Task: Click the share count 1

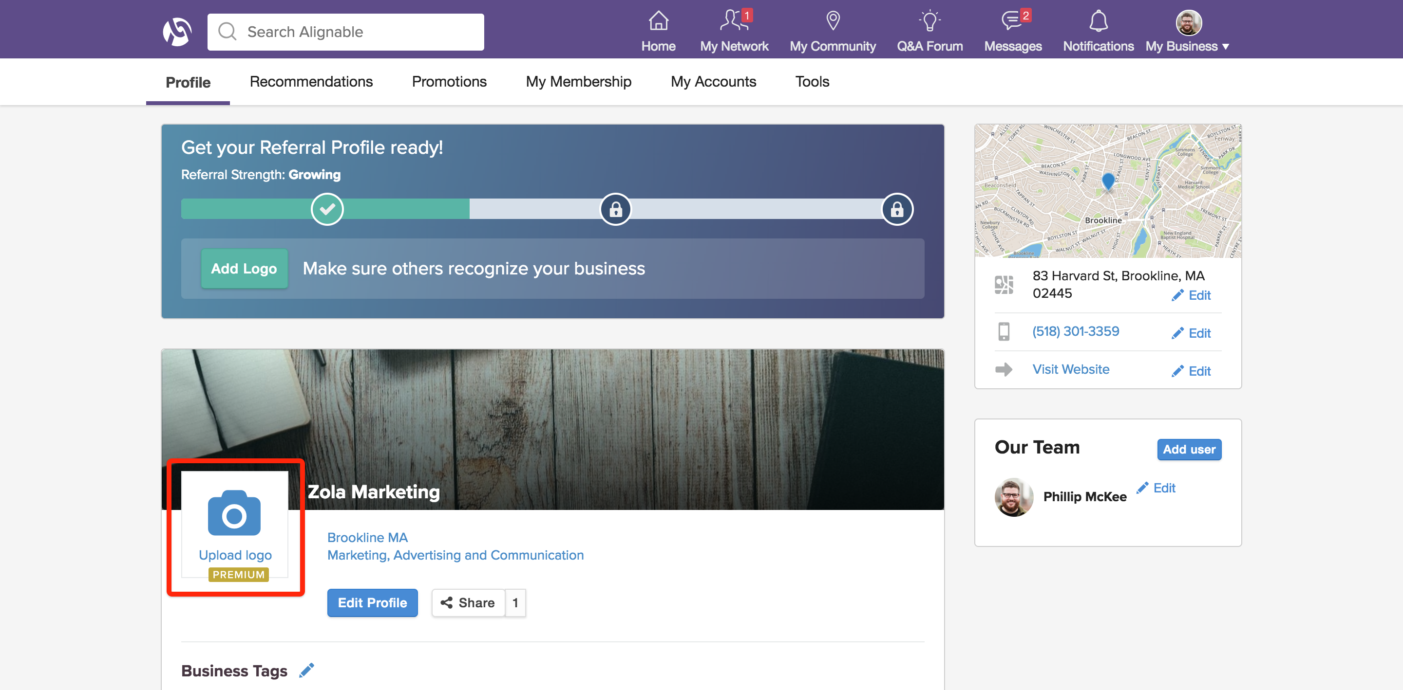Action: click(515, 603)
